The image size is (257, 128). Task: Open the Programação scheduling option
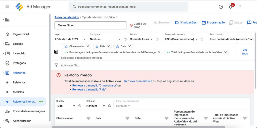[x=213, y=23]
